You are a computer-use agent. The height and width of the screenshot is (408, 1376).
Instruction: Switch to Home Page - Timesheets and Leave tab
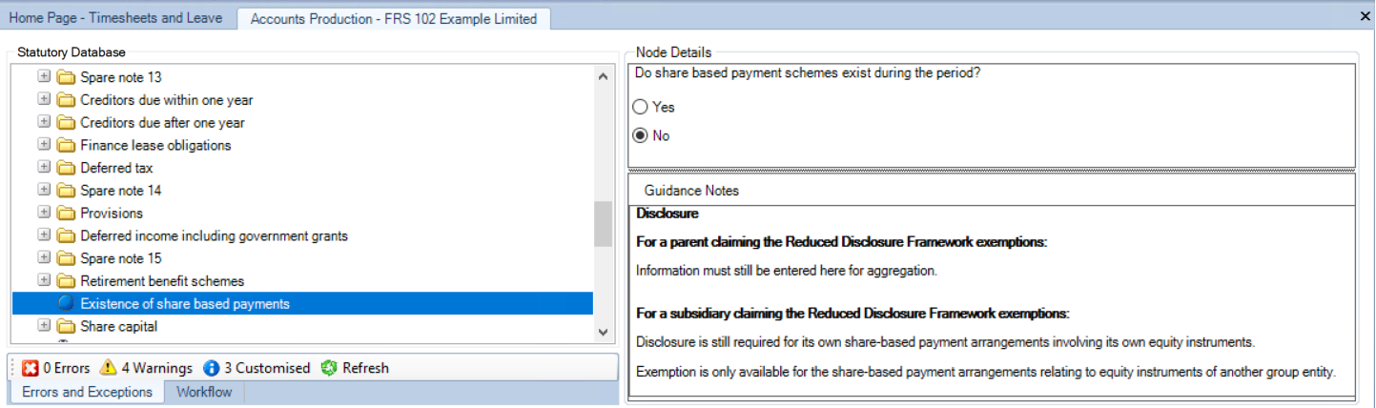115,18
